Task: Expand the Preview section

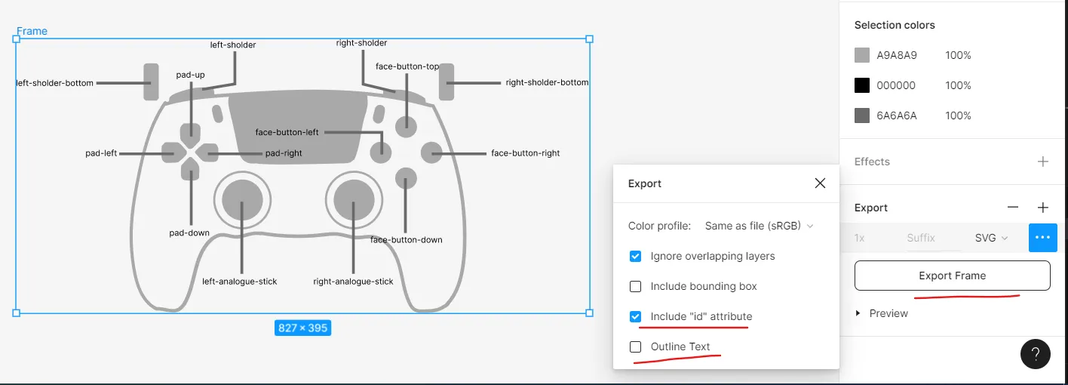Action: coord(858,313)
